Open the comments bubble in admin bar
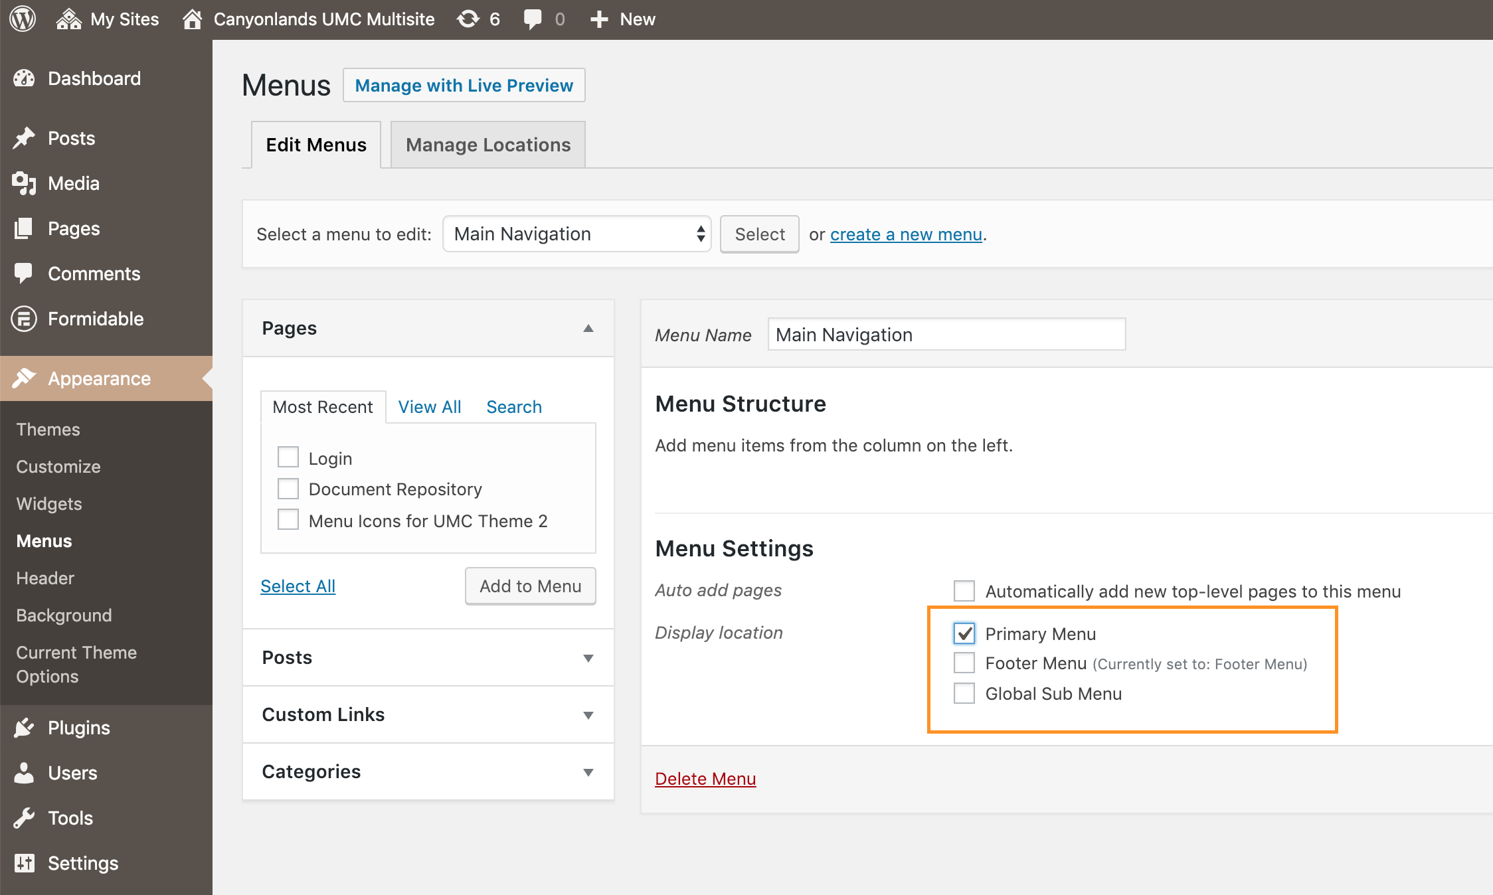Image resolution: width=1493 pixels, height=895 pixels. click(533, 19)
